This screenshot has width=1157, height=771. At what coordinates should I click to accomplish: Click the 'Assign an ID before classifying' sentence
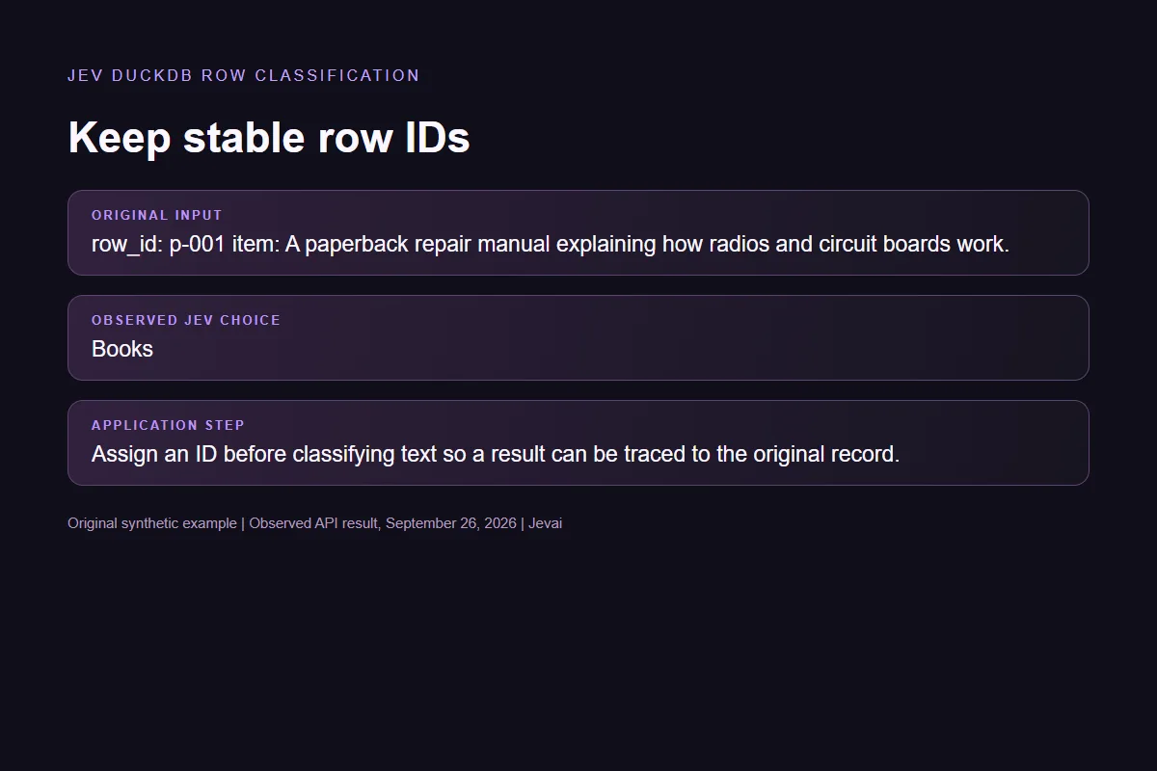coord(496,454)
